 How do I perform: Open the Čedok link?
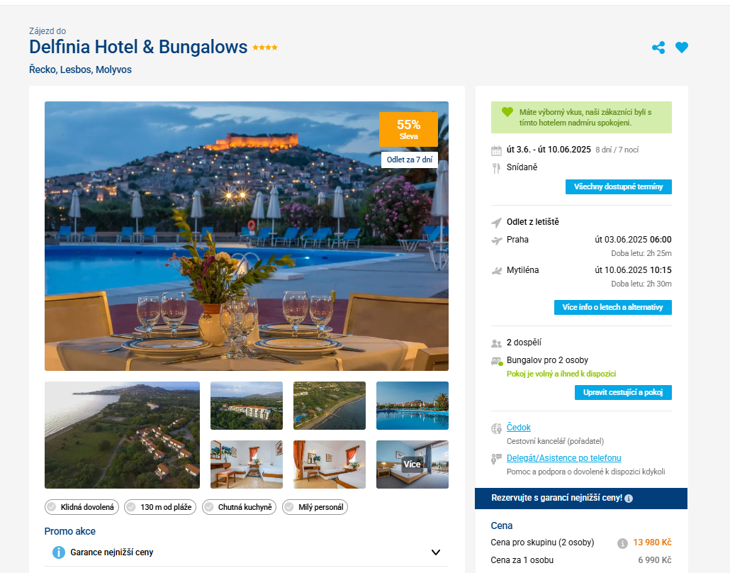coord(519,428)
